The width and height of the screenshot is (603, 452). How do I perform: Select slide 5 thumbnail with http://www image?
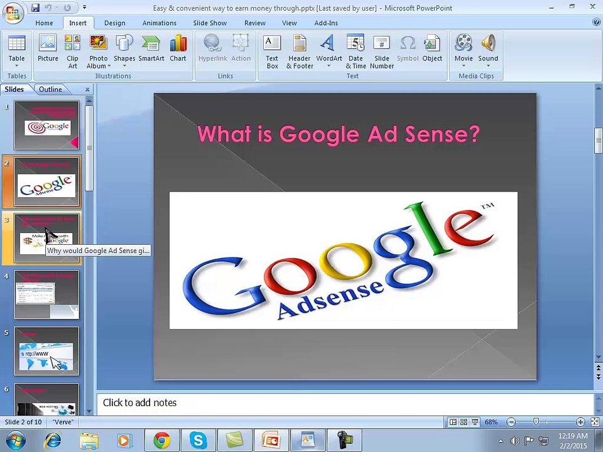[x=46, y=351]
